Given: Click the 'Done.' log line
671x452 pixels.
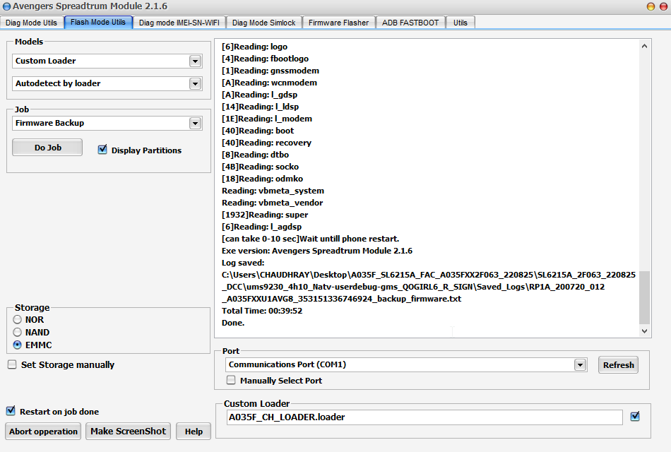Looking at the screenshot, I should click(x=233, y=323).
